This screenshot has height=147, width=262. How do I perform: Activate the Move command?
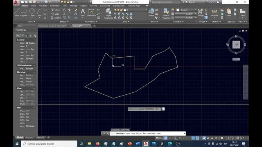tap(56, 10)
